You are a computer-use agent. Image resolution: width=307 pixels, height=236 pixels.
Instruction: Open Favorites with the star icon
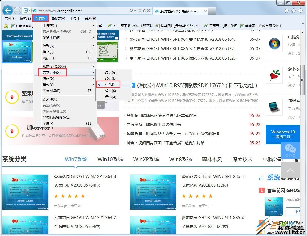[x=293, y=10]
